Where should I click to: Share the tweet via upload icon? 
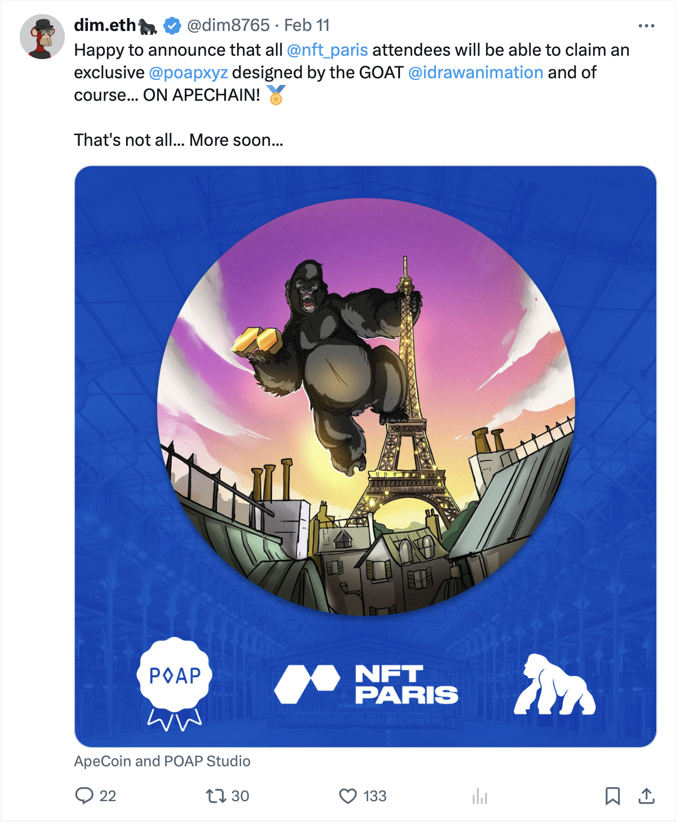click(x=646, y=796)
